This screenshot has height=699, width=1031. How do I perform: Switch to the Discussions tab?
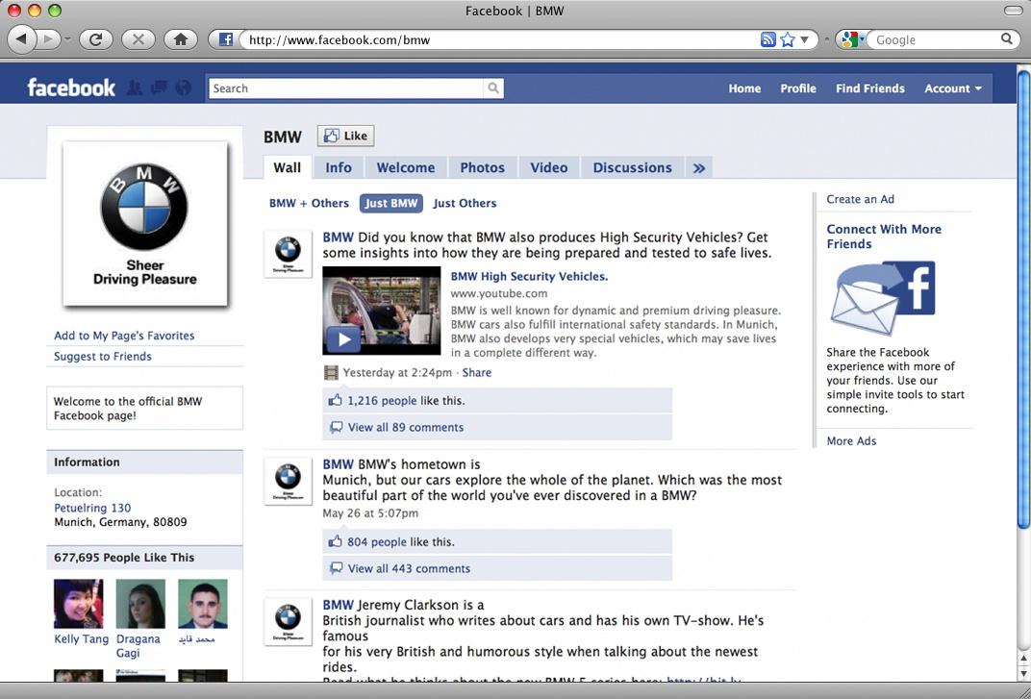click(633, 167)
